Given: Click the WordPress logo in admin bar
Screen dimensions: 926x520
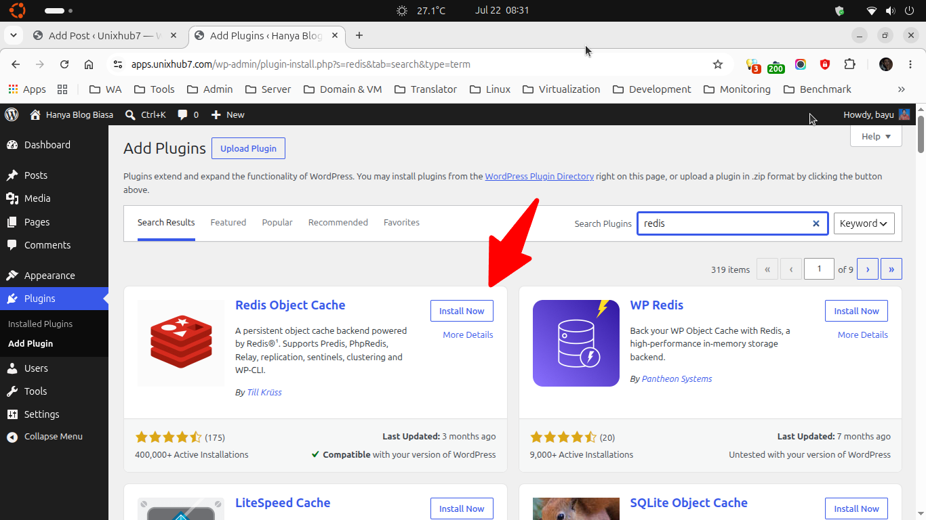Looking at the screenshot, I should coord(12,114).
